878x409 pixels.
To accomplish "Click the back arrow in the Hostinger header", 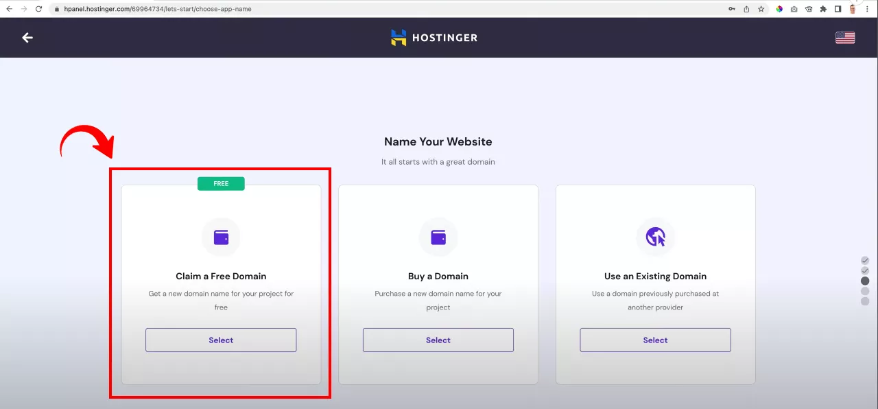I will point(27,38).
